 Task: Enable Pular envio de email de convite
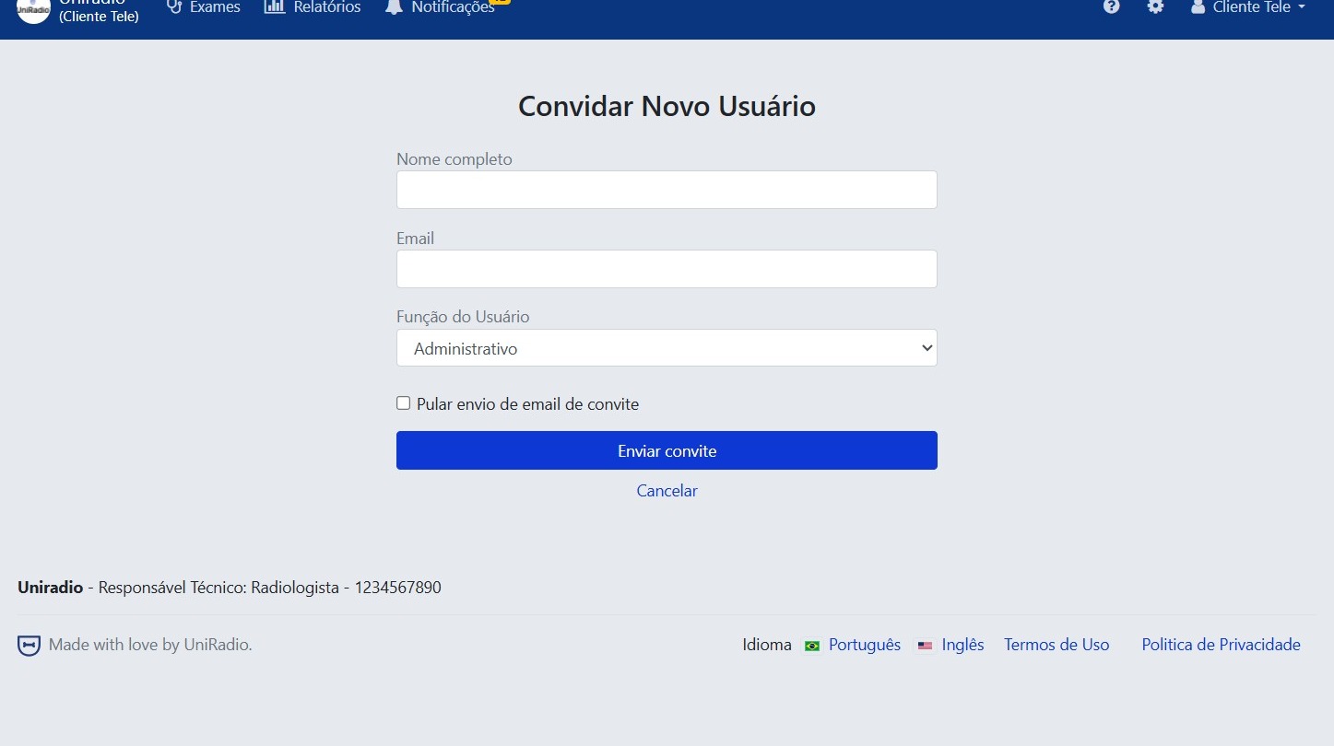[x=403, y=402]
